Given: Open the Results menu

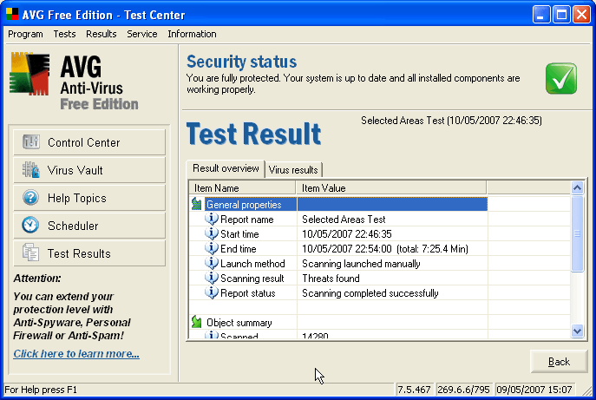Looking at the screenshot, I should [x=102, y=34].
